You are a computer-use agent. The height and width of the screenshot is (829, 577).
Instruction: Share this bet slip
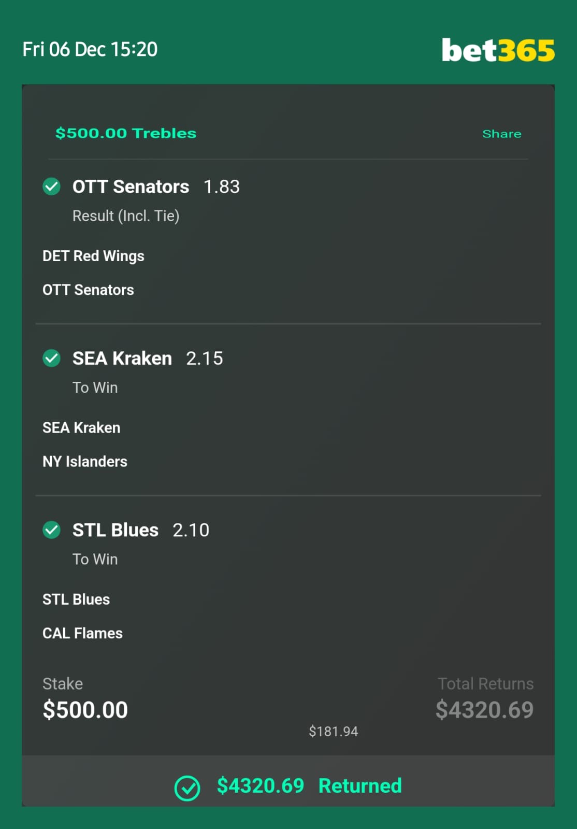point(501,134)
